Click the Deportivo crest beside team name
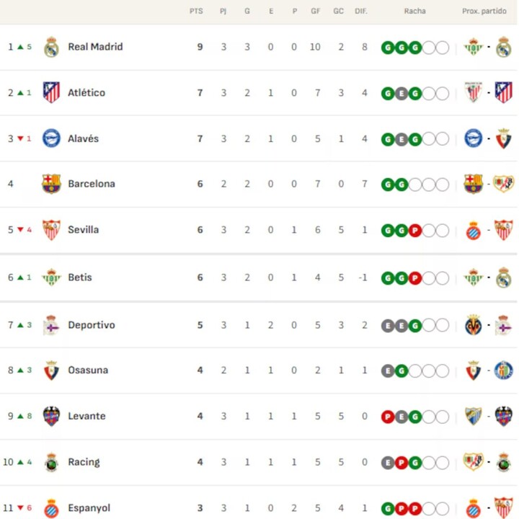The image size is (519, 519). pyautogui.click(x=51, y=325)
